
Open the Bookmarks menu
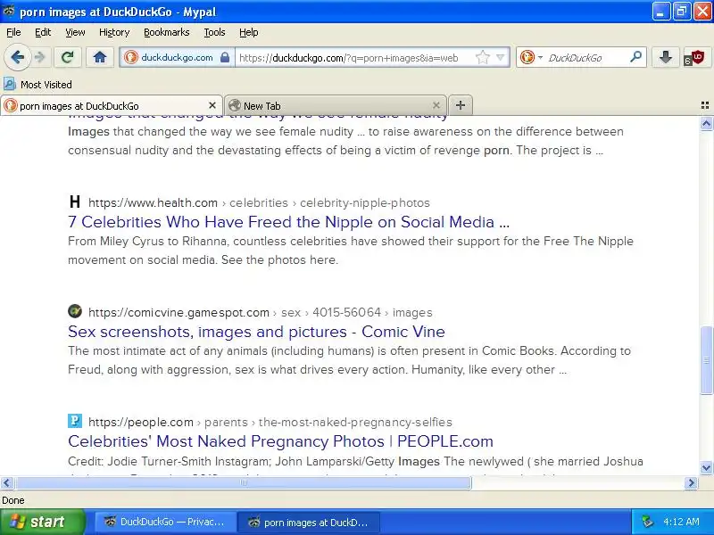tap(167, 32)
